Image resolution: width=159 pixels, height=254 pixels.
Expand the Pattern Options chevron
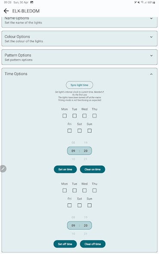coord(151,56)
